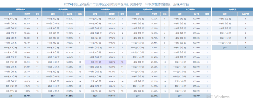Image resolution: width=253 pixels, height=98 pixels.
Task: Select the 22.84% total 近视率 cell
Action: (154, 96)
